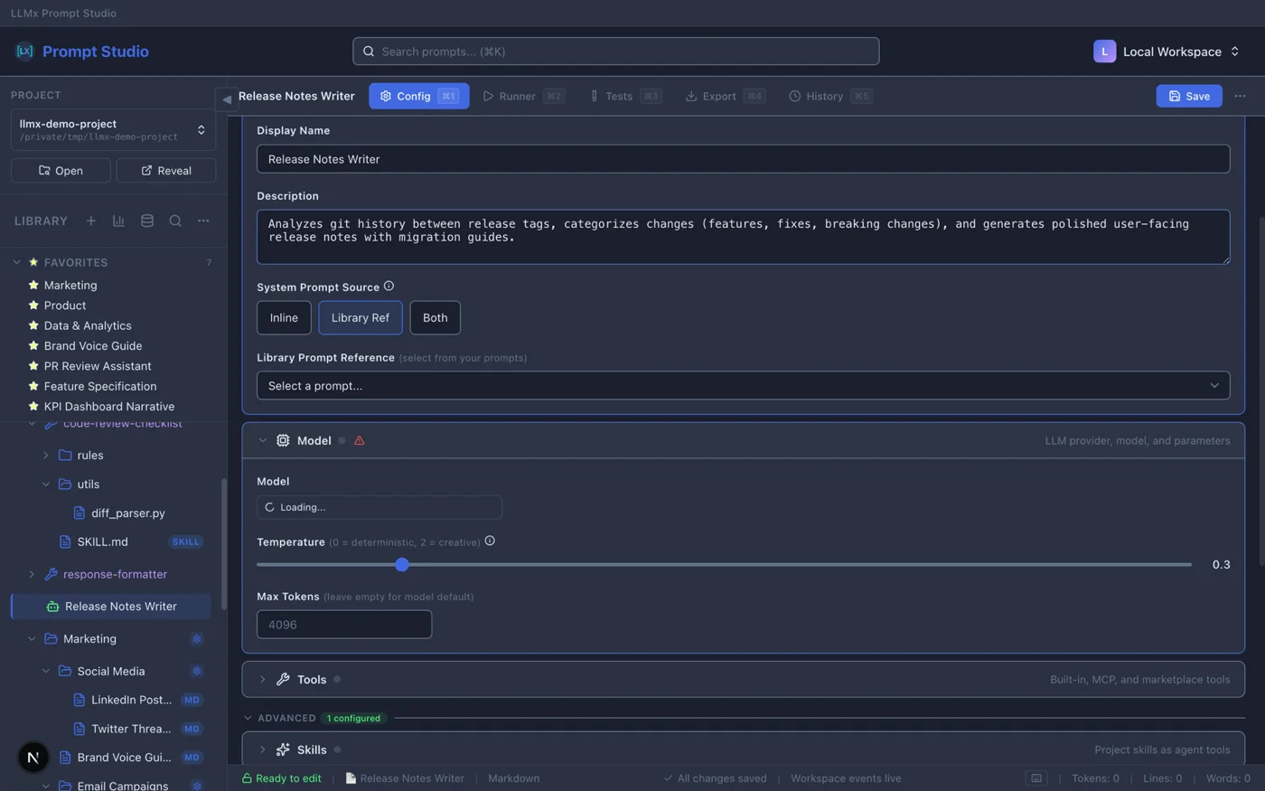The image size is (1265, 791).
Task: Click the keyboard icon in the status bar
Action: coord(1035,777)
